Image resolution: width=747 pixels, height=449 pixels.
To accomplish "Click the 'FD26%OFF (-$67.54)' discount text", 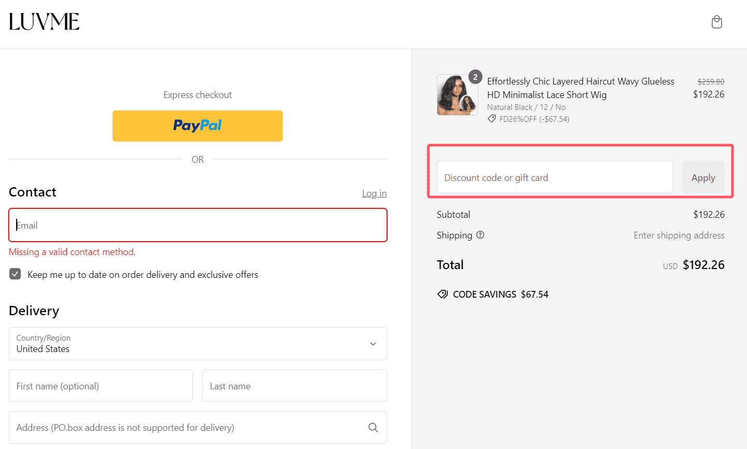I will coord(534,119).
